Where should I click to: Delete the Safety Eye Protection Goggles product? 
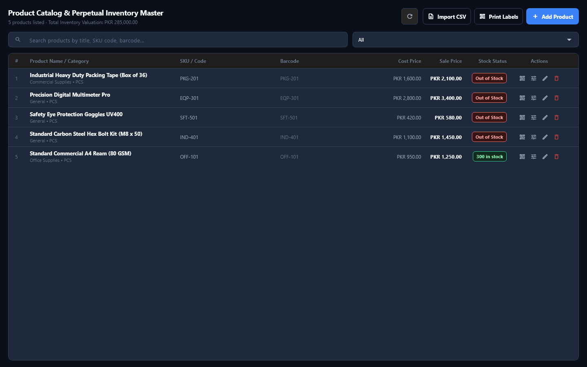556,117
